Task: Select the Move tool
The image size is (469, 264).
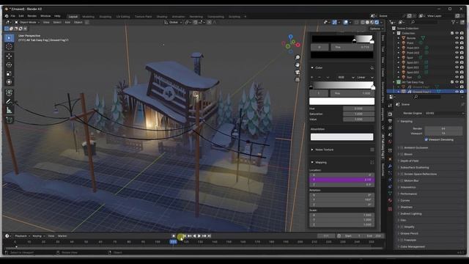Action: coord(10,56)
